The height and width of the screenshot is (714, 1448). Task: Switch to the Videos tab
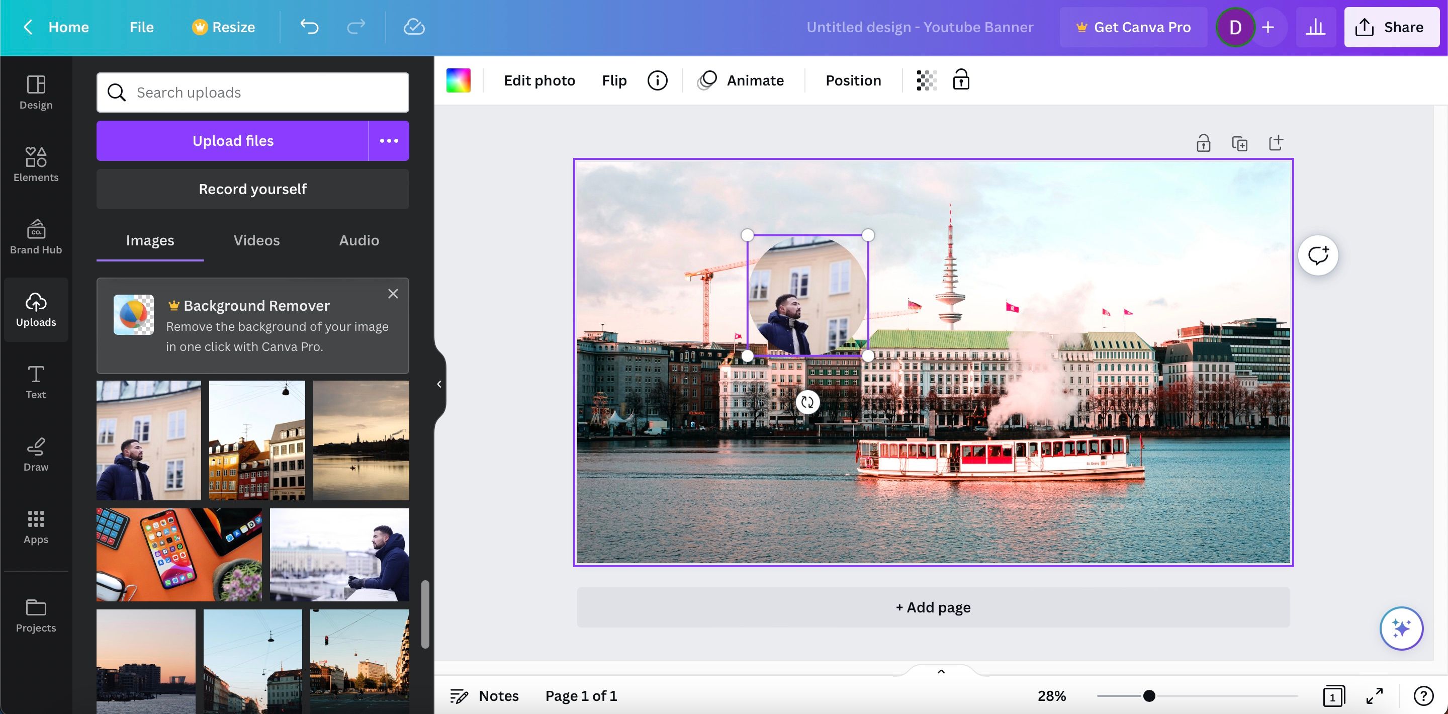point(256,240)
